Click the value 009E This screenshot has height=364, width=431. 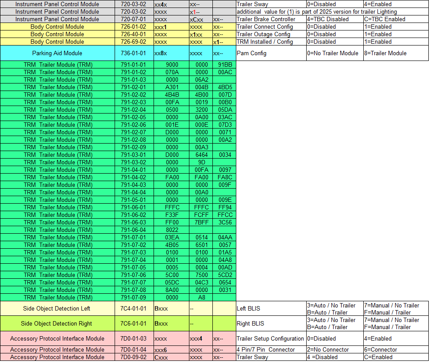click(x=225, y=200)
